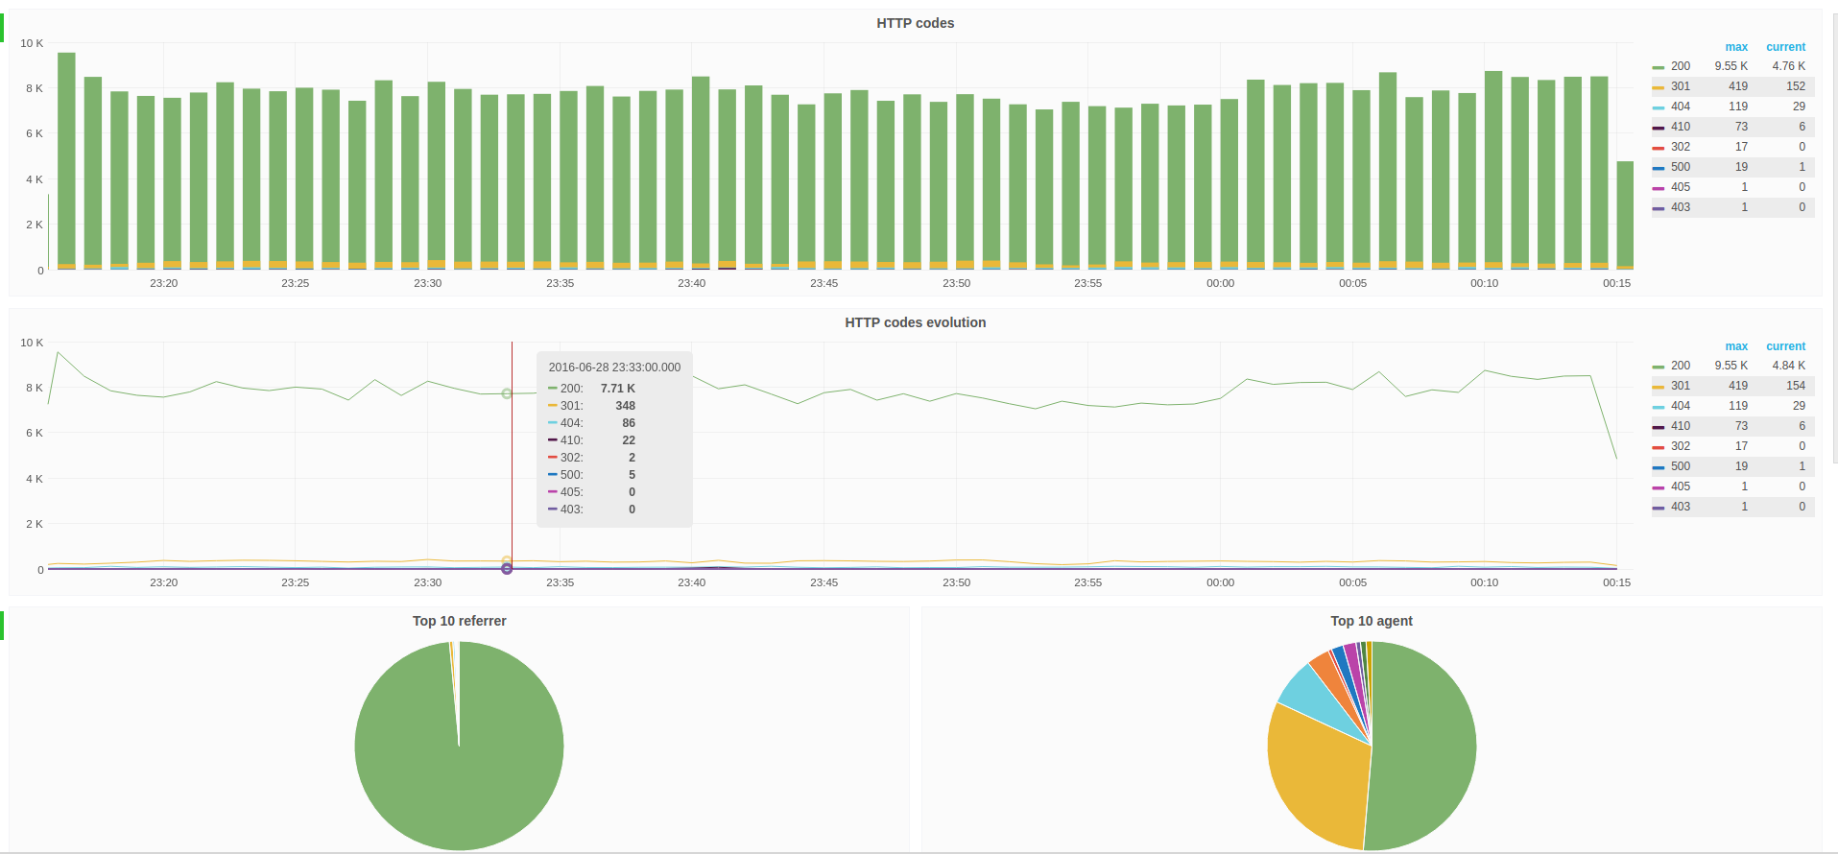This screenshot has width=1838, height=854.
Task: Click the green hover point on the 200 line
Action: point(507,393)
